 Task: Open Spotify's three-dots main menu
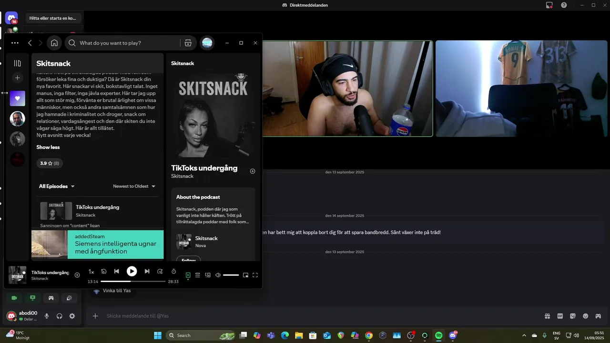[x=15, y=43]
